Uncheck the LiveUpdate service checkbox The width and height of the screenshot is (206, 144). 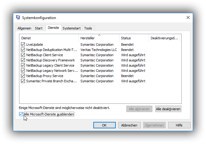click(x=23, y=45)
